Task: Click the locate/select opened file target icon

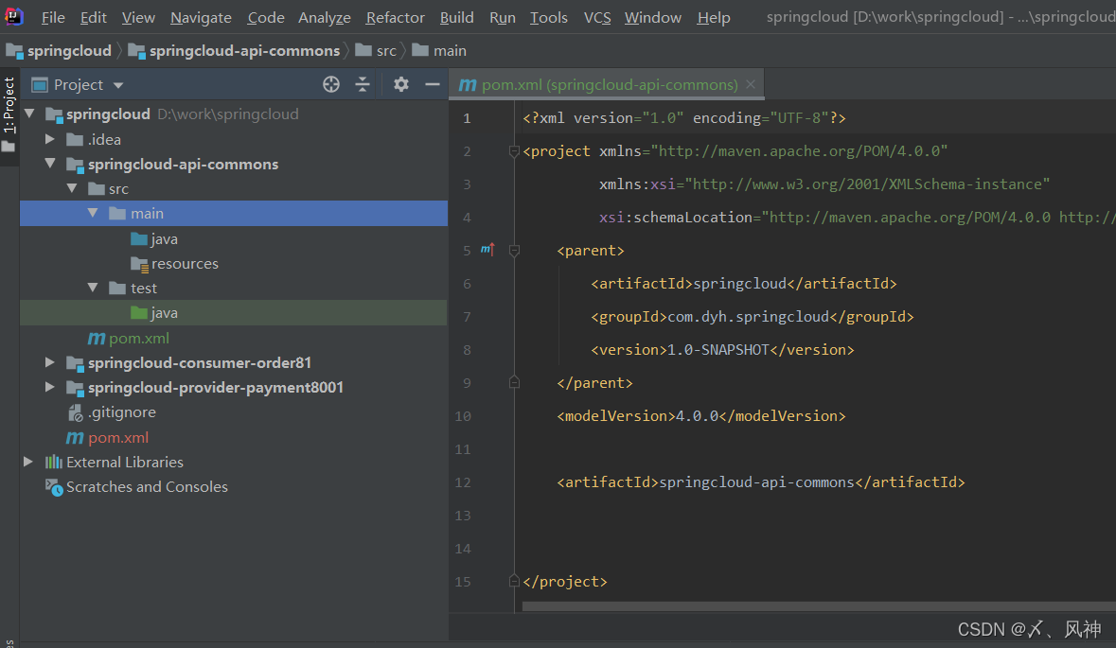Action: (331, 84)
